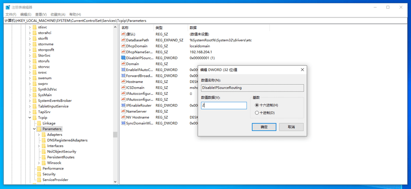Click the Linkage folder icon
This screenshot has width=411, height=189.
pos(39,123)
